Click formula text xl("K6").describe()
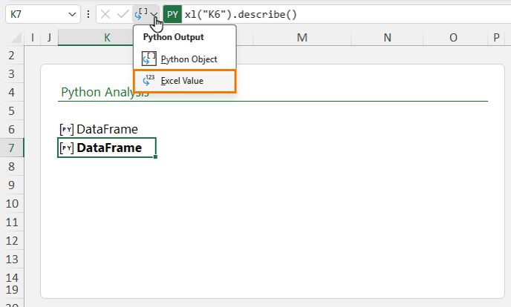The width and height of the screenshot is (511, 307). tap(241, 15)
